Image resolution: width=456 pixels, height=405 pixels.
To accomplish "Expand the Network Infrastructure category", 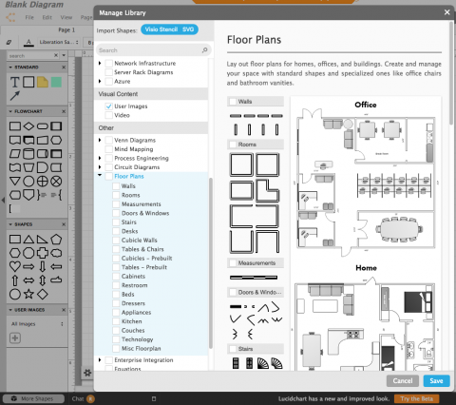I will [x=100, y=63].
